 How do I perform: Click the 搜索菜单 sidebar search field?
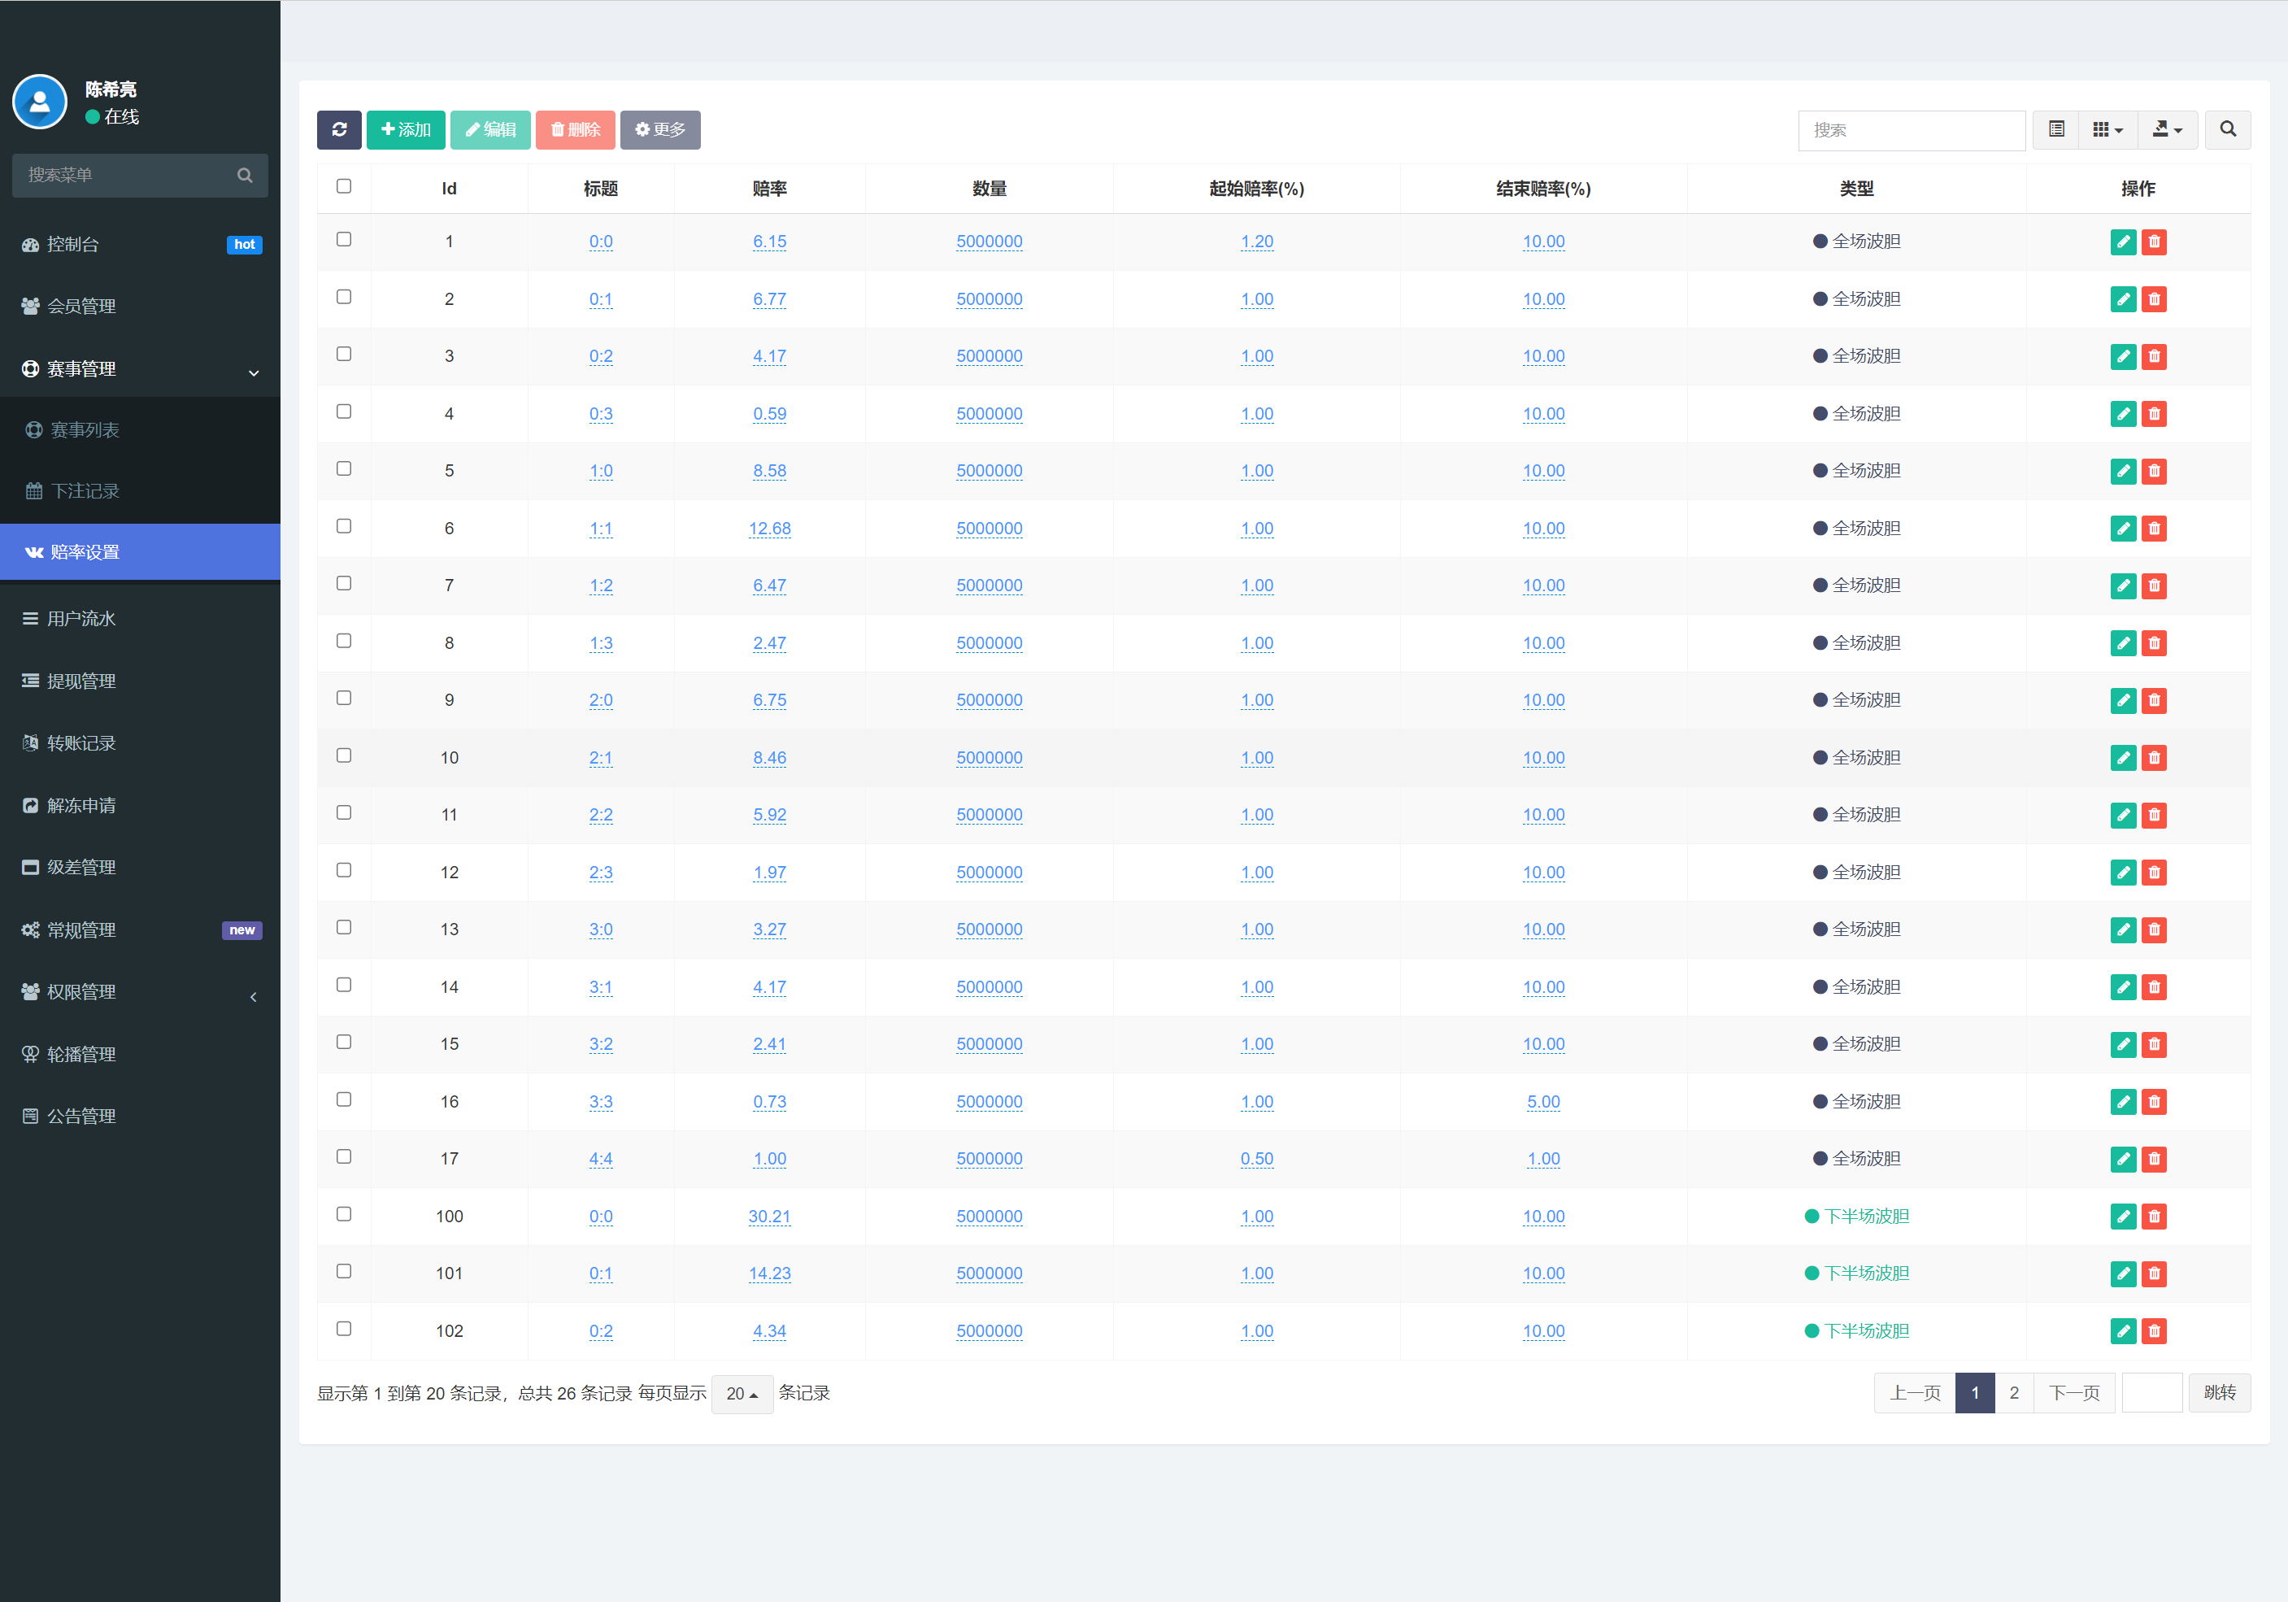pyautogui.click(x=124, y=176)
